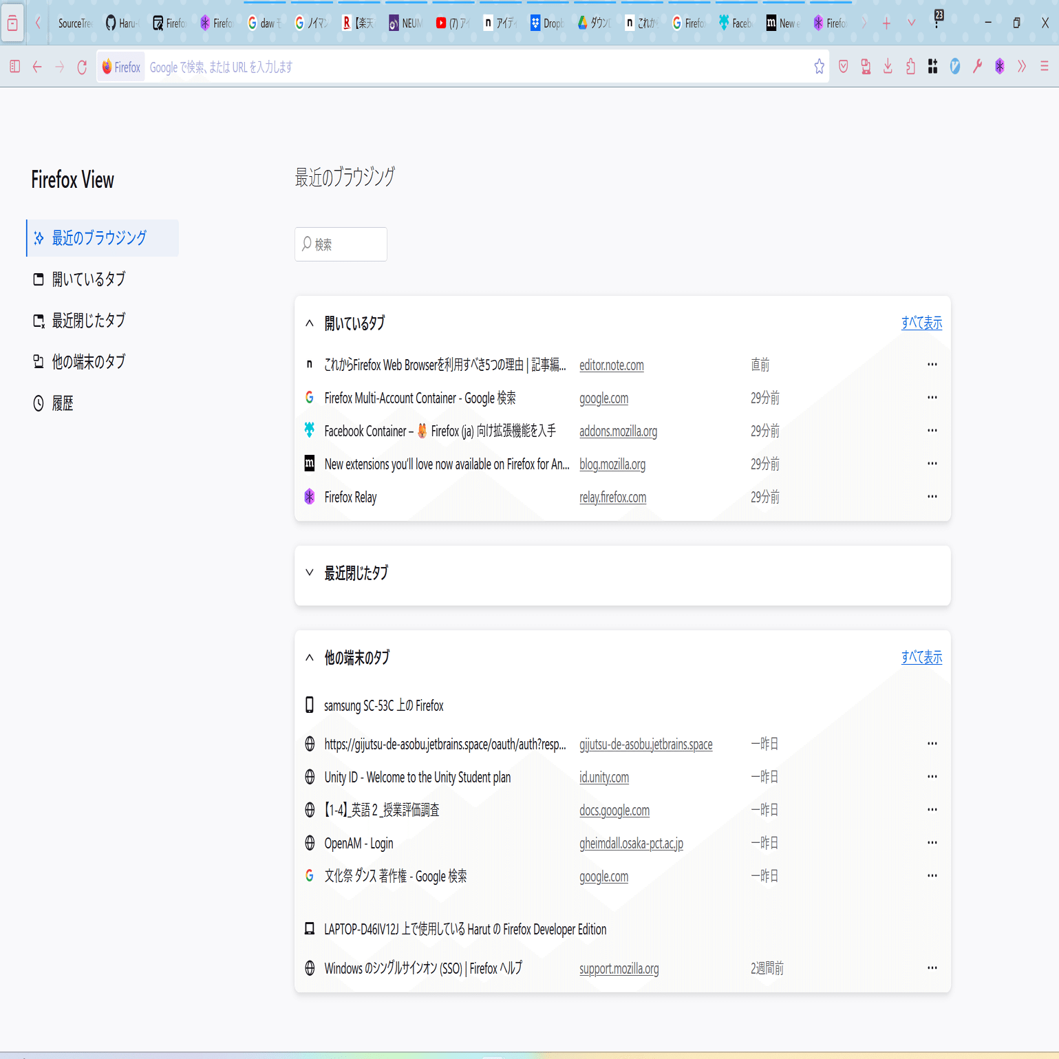The height and width of the screenshot is (1059, 1059).
Task: Click すべて表示 link for open tabs
Action: [921, 323]
